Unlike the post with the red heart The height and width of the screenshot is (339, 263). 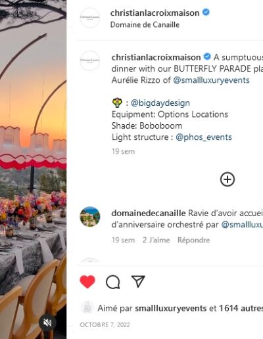87,282
